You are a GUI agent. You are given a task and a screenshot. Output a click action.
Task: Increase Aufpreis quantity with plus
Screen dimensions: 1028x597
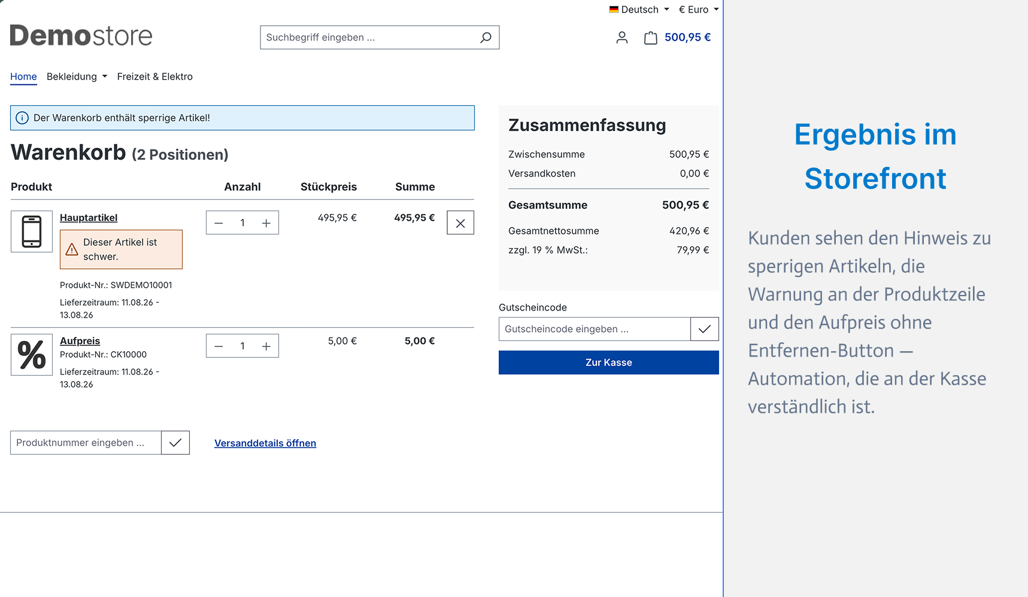point(266,346)
